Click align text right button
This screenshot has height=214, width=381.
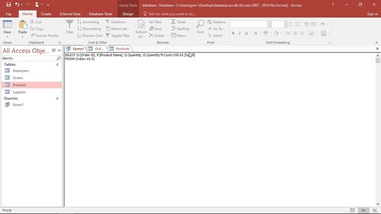point(302,33)
